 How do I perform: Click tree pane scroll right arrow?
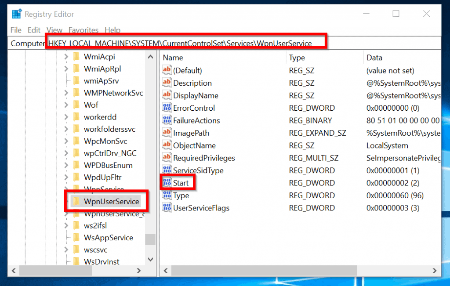[x=139, y=271]
